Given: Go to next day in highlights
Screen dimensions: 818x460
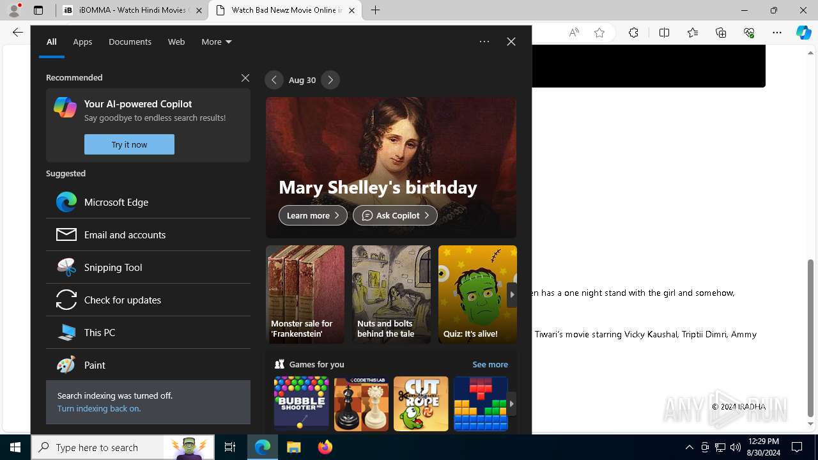Looking at the screenshot, I should coord(330,80).
